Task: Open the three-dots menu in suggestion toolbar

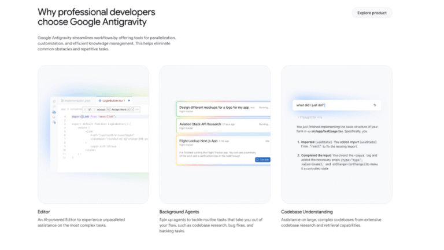Action: click(x=138, y=109)
